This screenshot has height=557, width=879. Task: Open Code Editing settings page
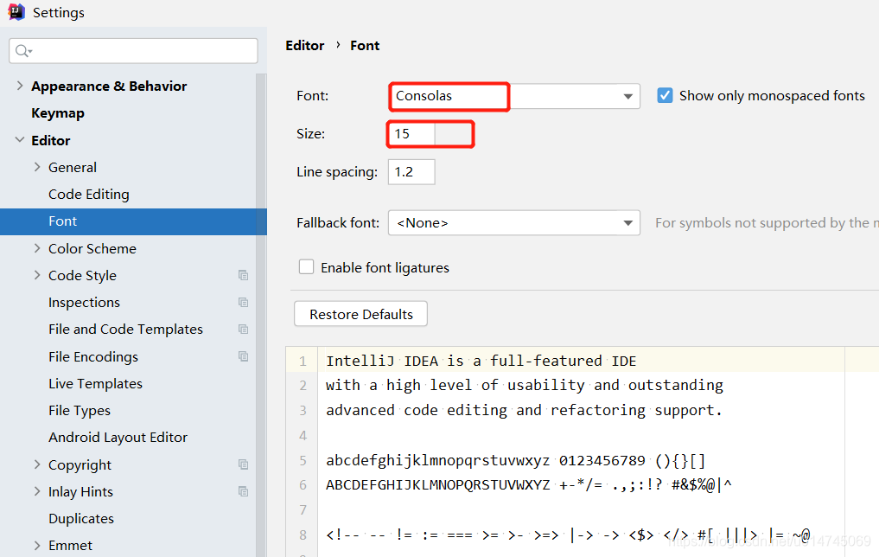coord(88,194)
